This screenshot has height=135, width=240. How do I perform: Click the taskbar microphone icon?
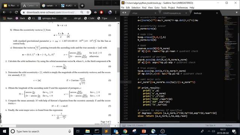(70, 131)
